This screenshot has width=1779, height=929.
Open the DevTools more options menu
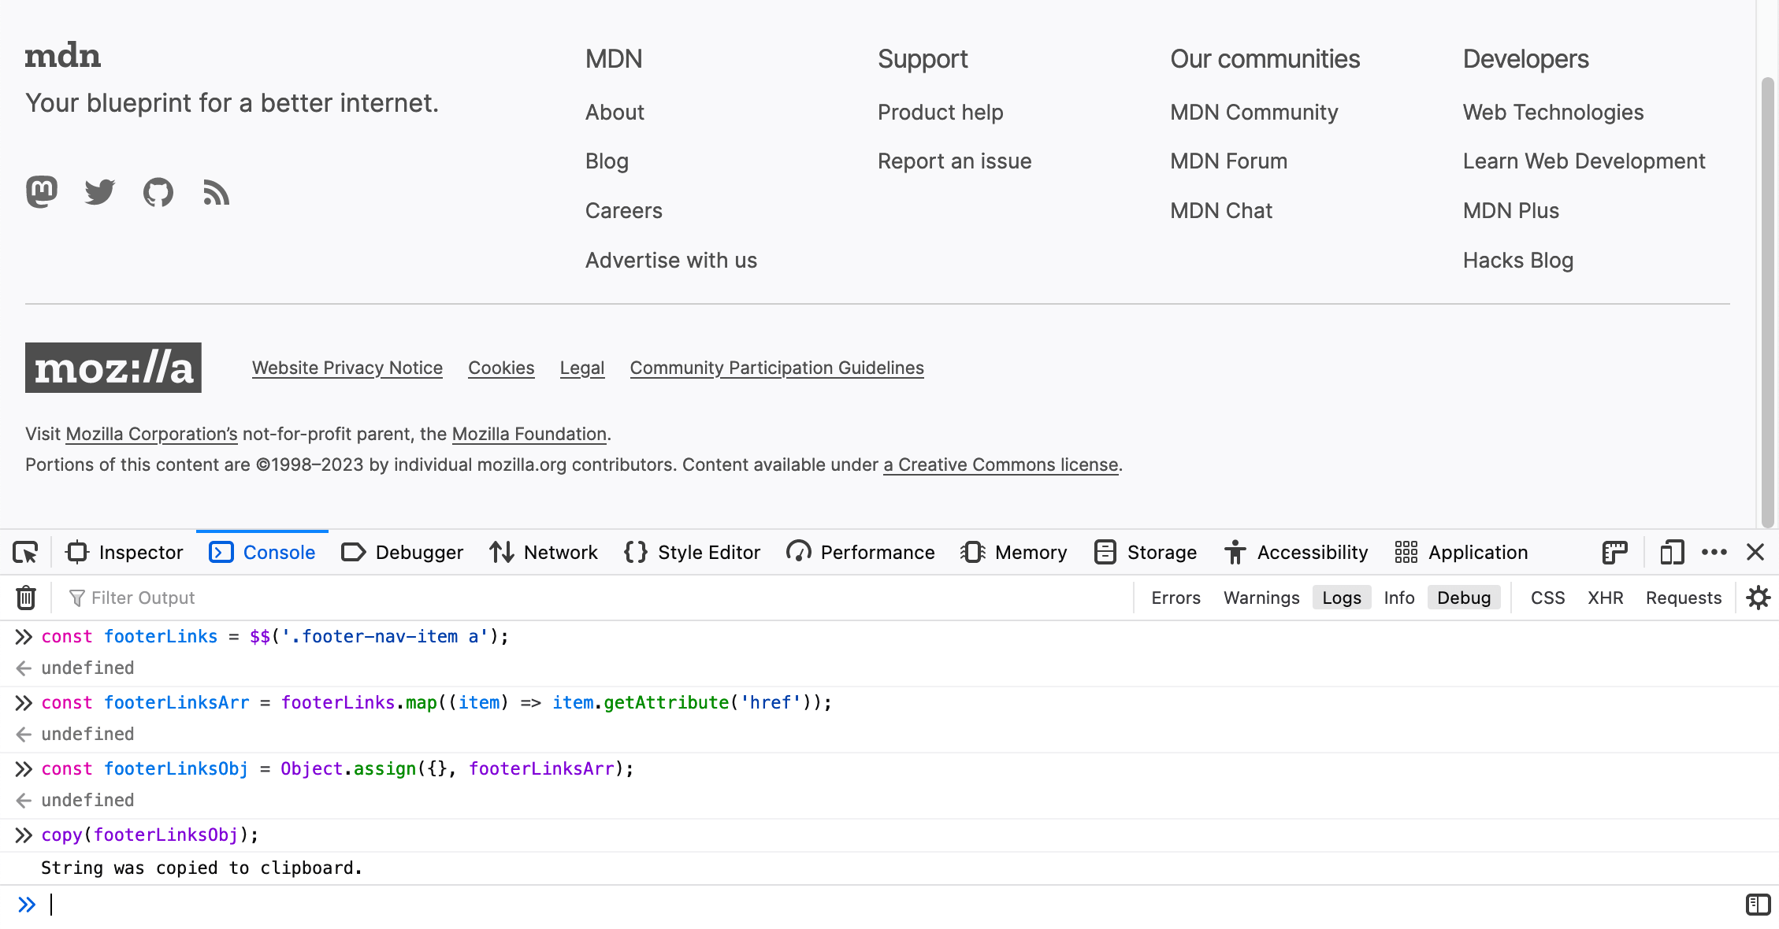pos(1714,553)
